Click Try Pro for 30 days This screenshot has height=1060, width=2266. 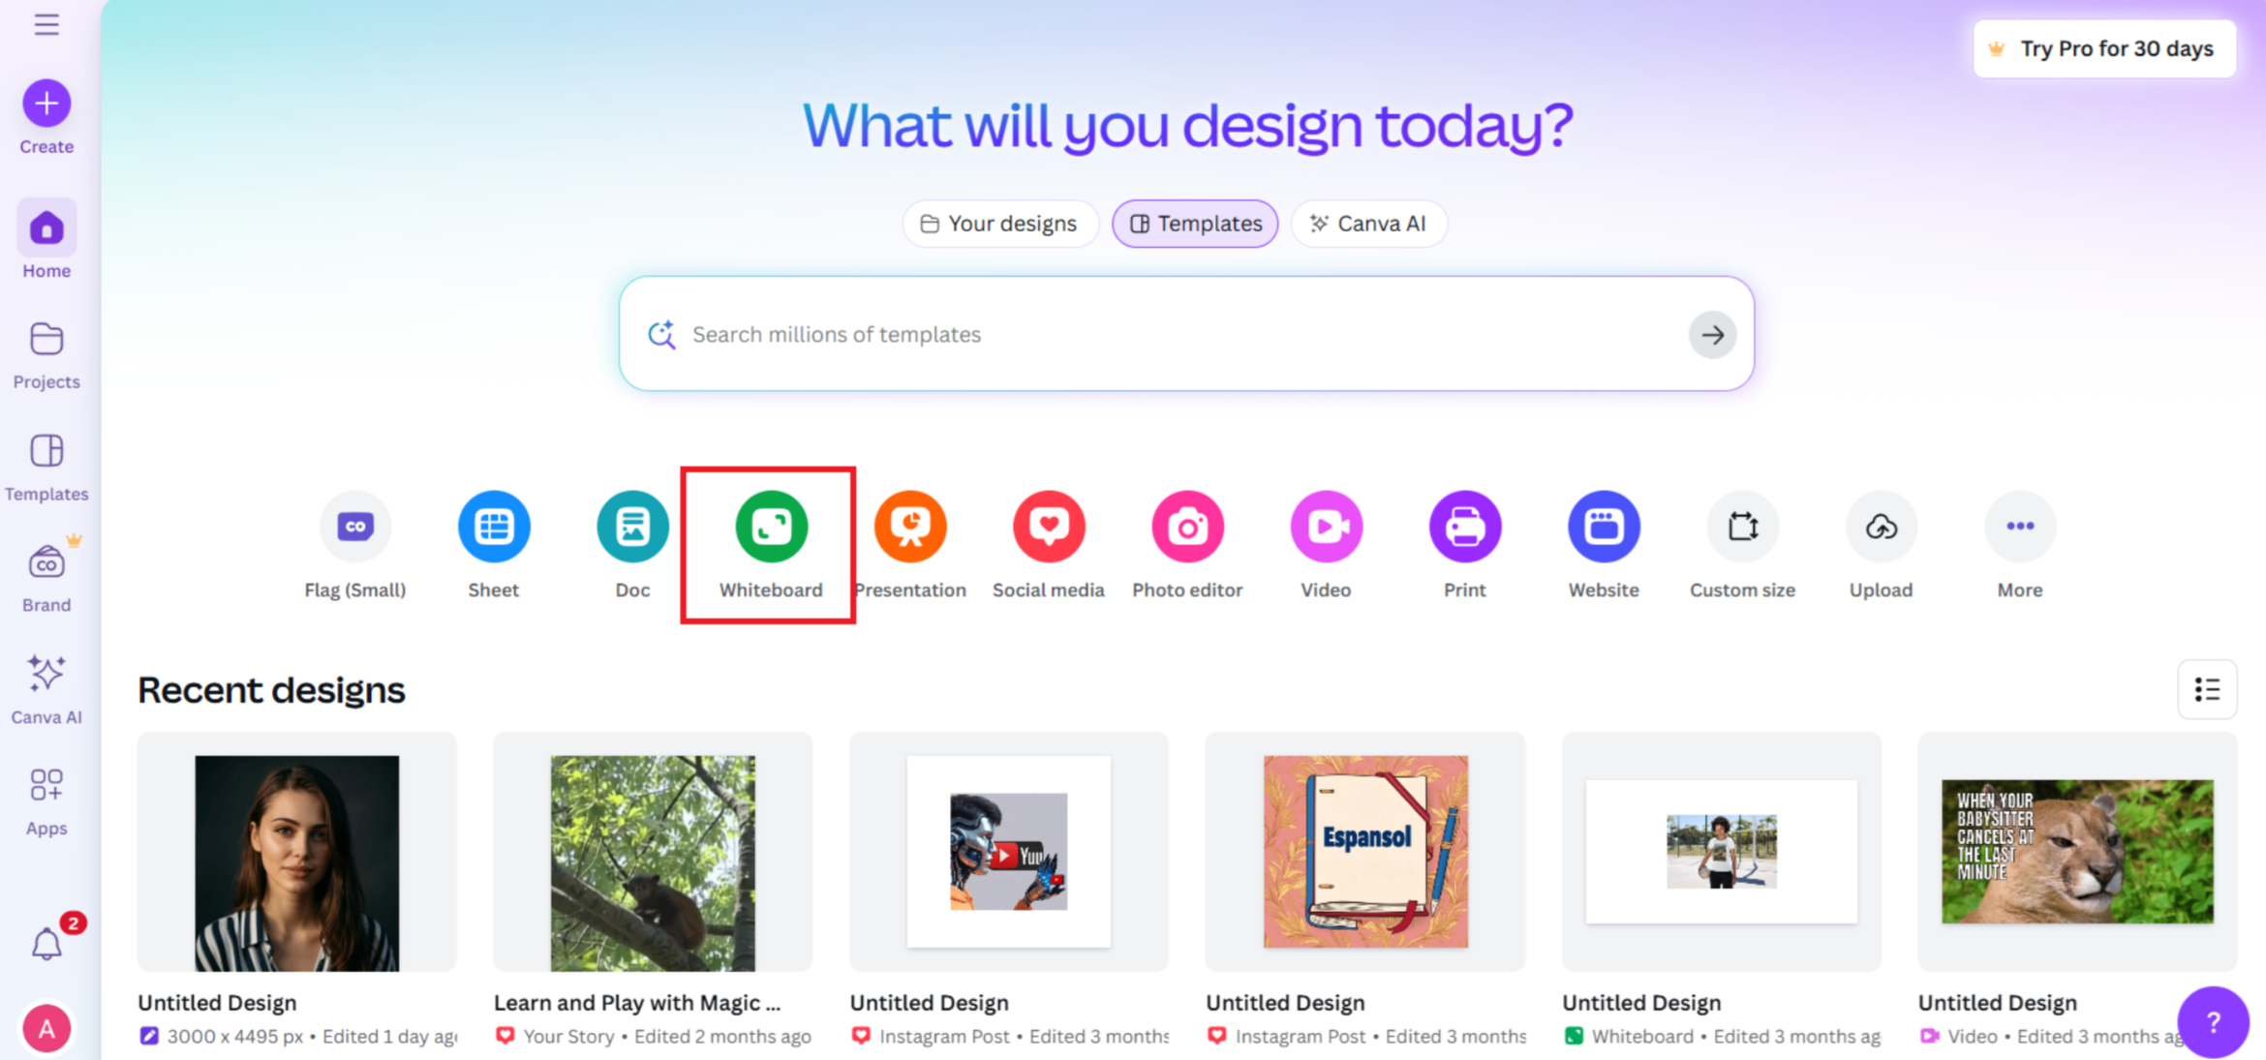click(x=2104, y=48)
